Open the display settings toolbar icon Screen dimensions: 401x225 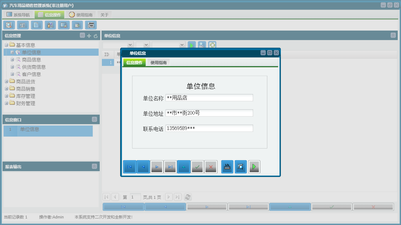point(64,25)
